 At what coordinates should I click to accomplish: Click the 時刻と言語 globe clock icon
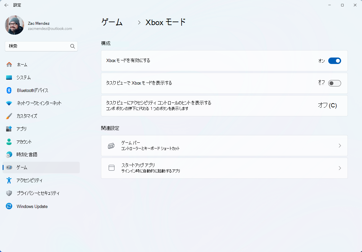click(x=9, y=155)
